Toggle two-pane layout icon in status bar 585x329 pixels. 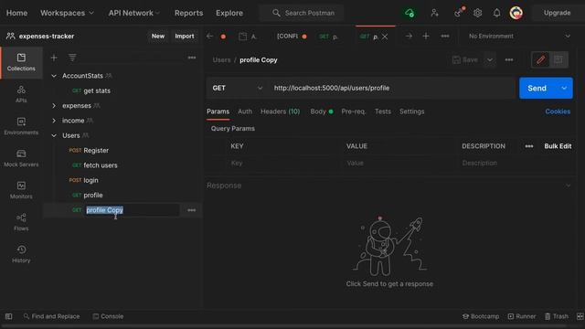pyautogui.click(x=580, y=316)
